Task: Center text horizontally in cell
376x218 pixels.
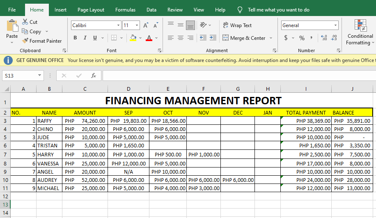Action: (x=181, y=38)
